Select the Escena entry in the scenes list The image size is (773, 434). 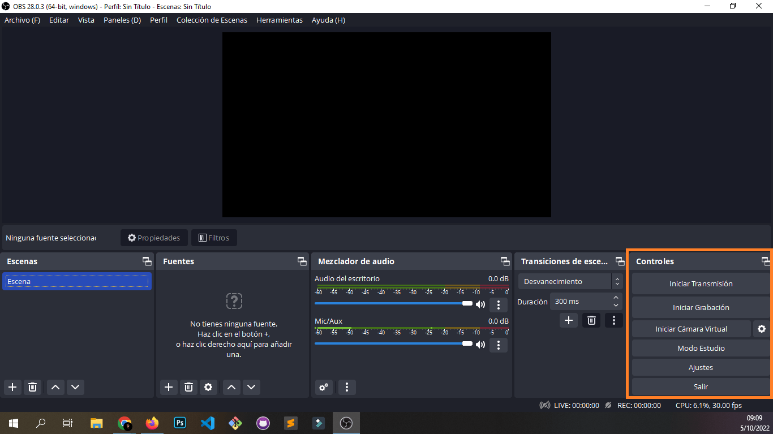point(76,281)
